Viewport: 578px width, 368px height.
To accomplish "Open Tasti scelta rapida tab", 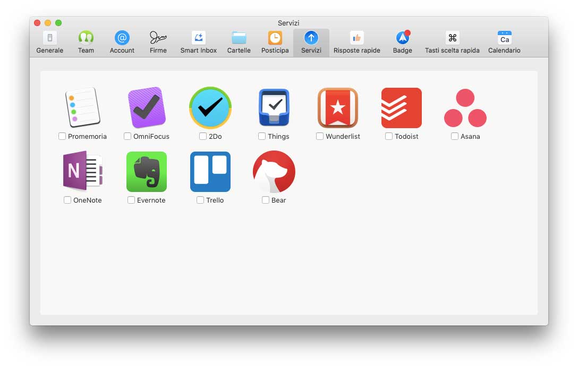I will tap(452, 43).
